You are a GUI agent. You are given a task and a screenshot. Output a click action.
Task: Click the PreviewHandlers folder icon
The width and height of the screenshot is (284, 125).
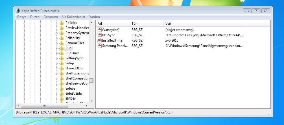point(62,28)
